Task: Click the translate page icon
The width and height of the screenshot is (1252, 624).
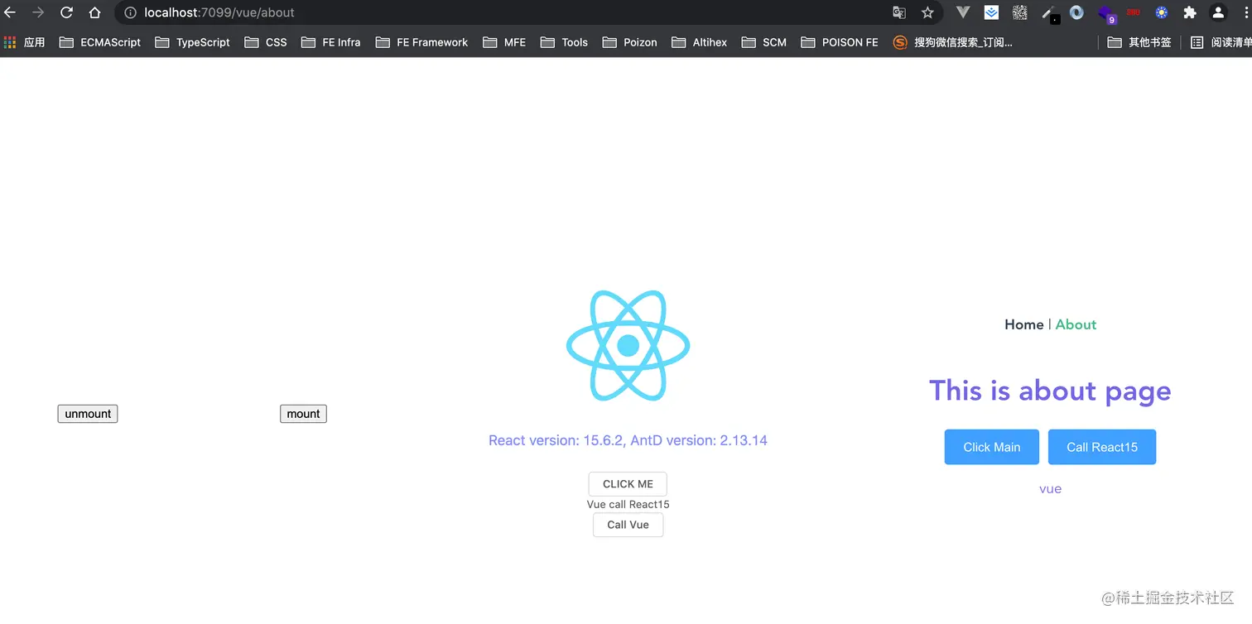Action: 899,12
